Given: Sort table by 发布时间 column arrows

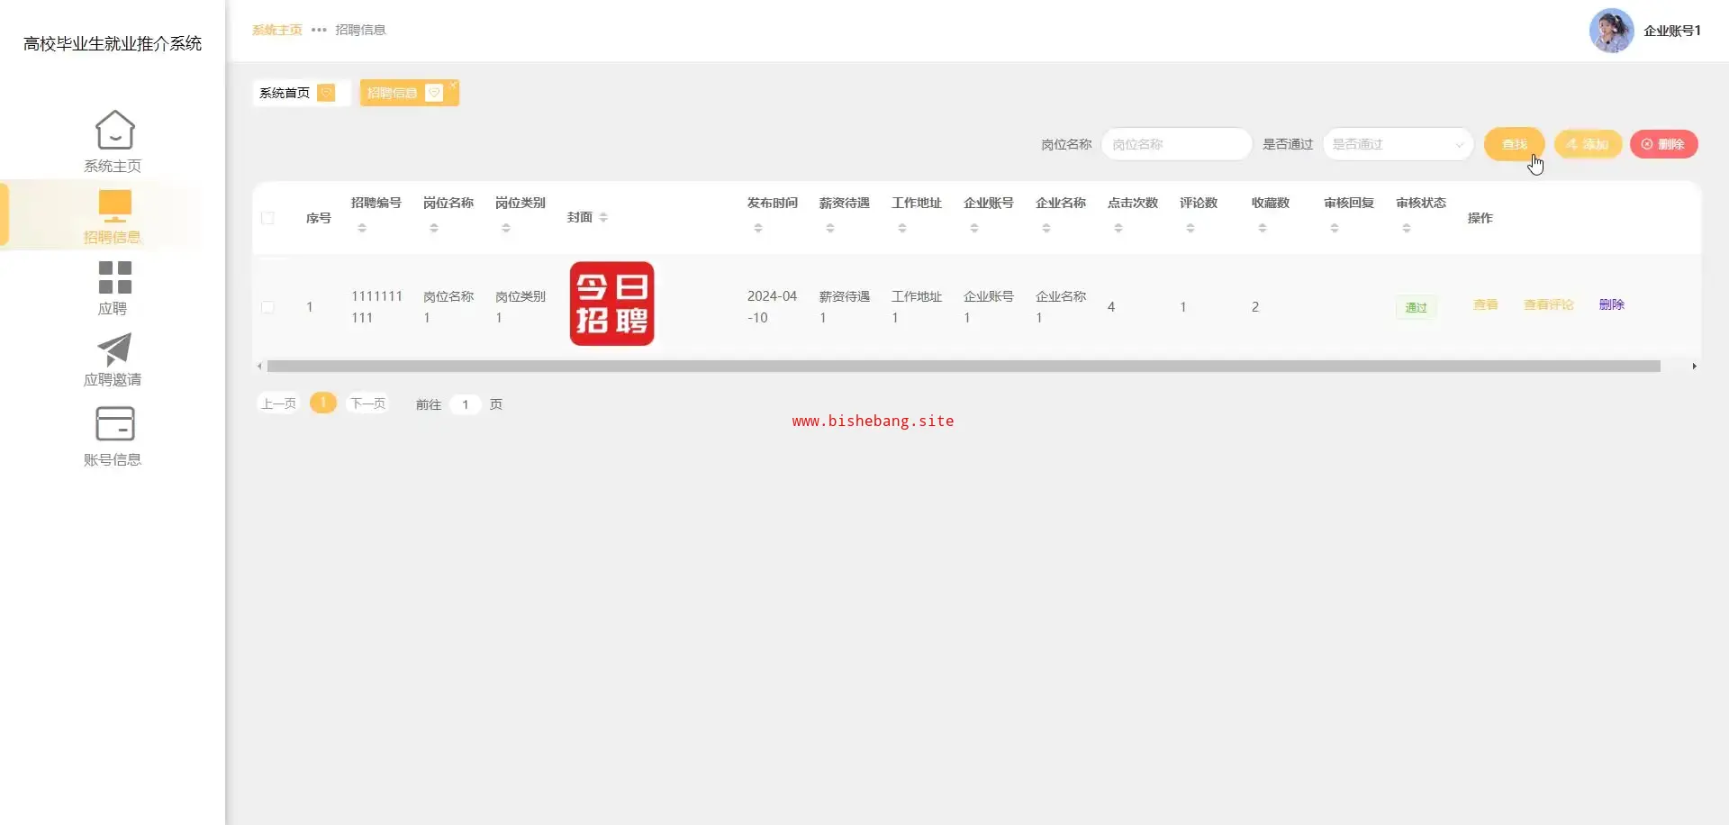Looking at the screenshot, I should pyautogui.click(x=758, y=229).
